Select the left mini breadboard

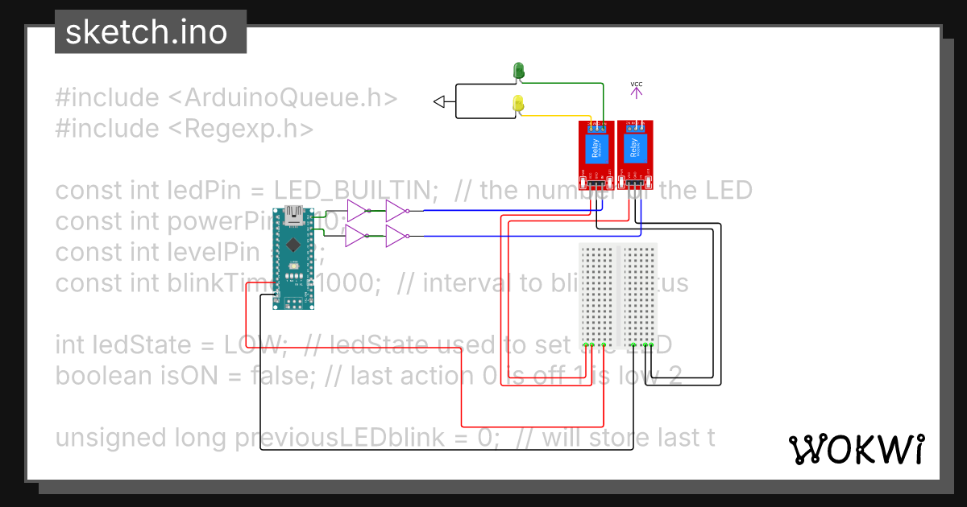pyautogui.click(x=598, y=295)
